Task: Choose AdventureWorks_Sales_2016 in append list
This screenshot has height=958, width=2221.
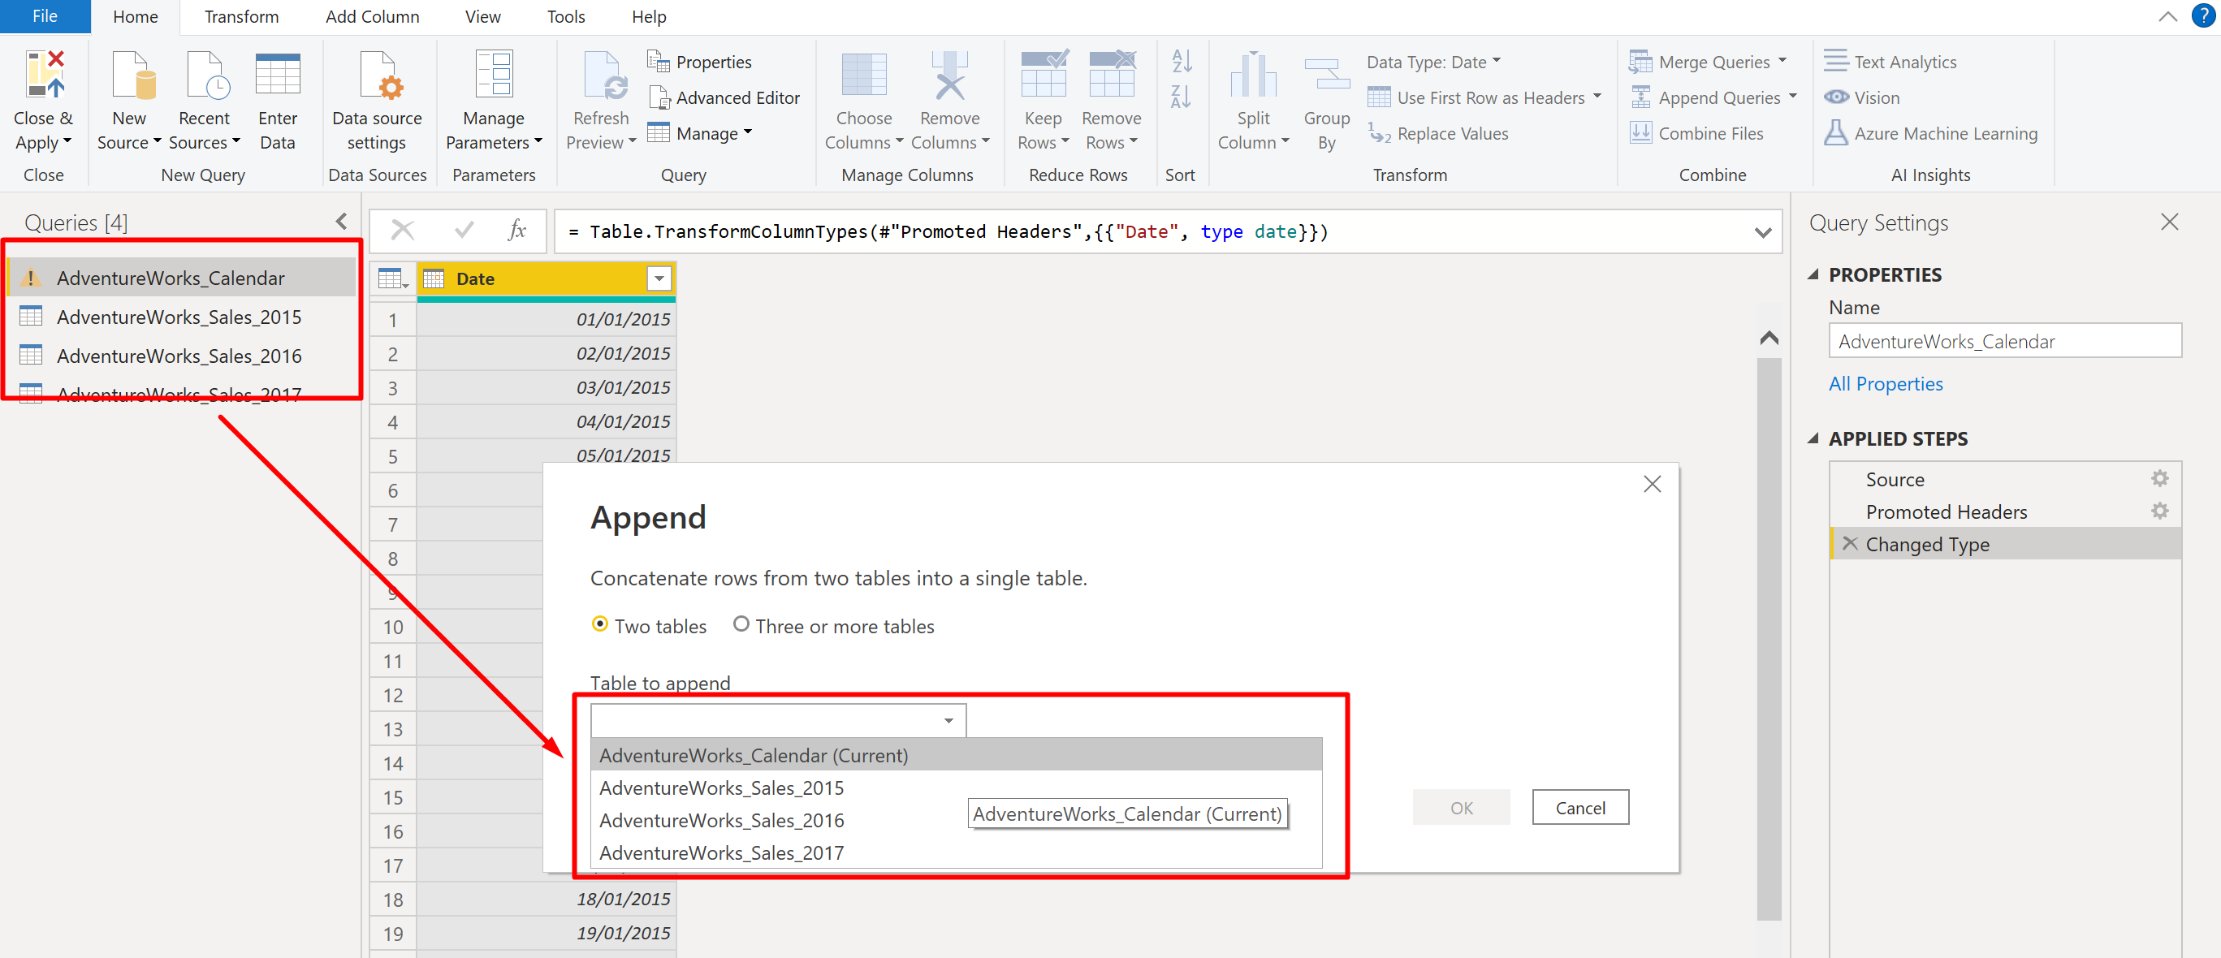Action: (x=956, y=820)
